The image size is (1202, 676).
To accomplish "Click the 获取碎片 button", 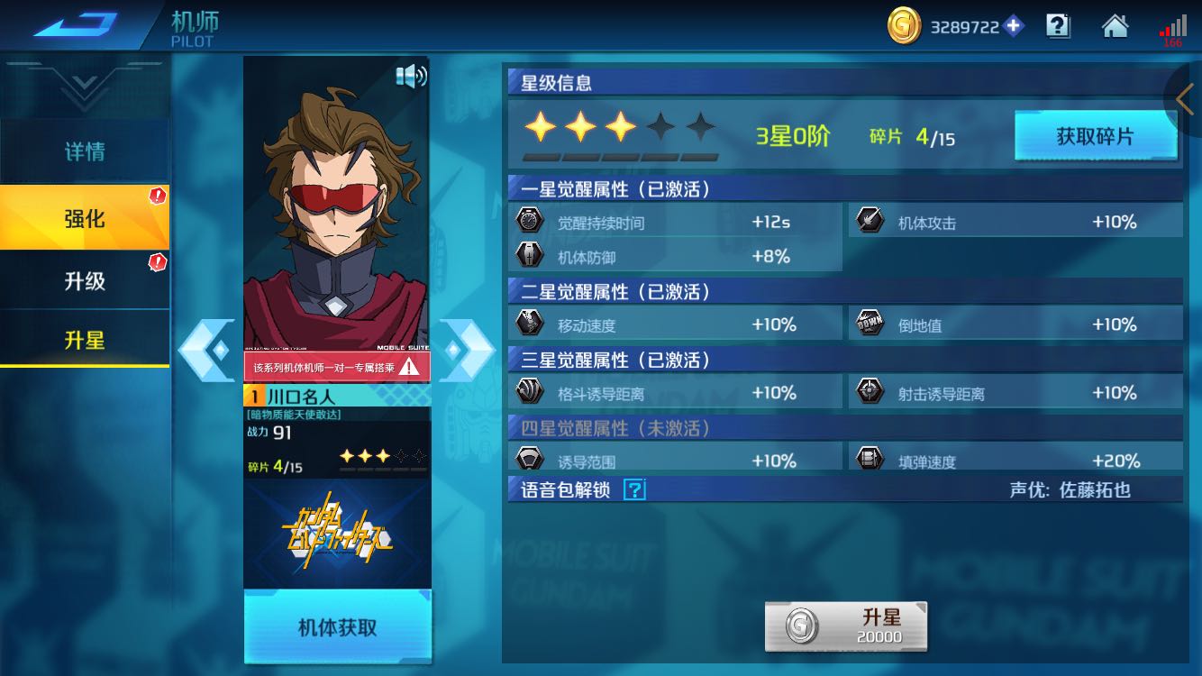I will tap(1096, 136).
